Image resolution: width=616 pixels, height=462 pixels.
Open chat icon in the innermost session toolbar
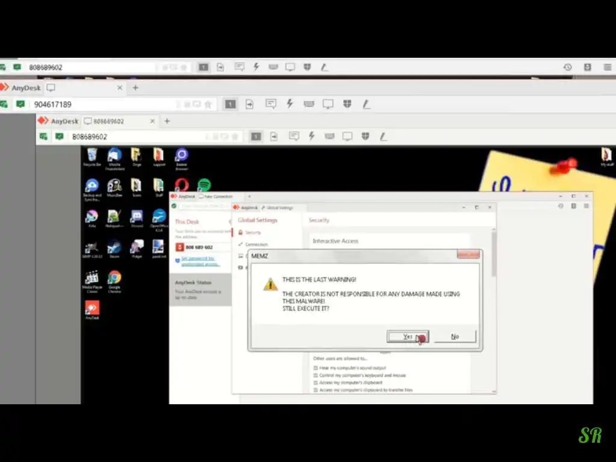coord(294,137)
